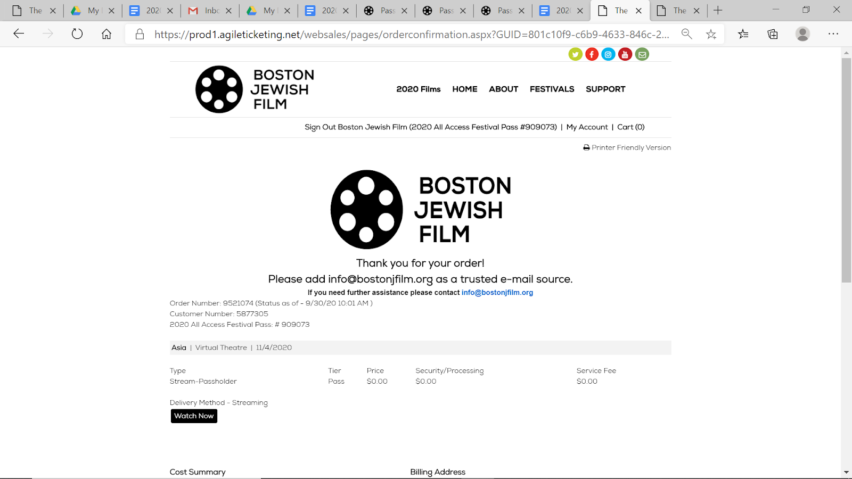Screen dimensions: 852x479
Task: Open the zoom magnifier in address bar
Action: (687, 34)
